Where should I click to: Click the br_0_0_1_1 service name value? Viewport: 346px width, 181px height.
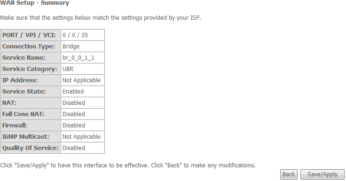click(x=79, y=58)
